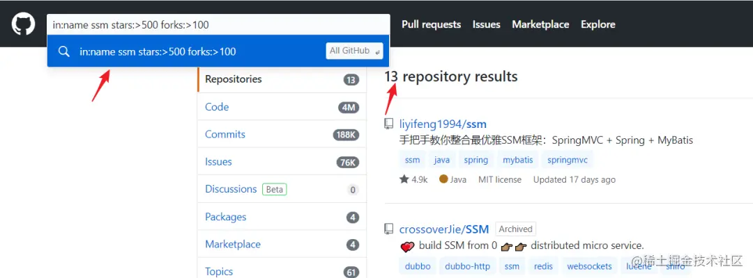Image resolution: width=753 pixels, height=278 pixels.
Task: Select the search suggestion for All GitHub
Action: [218, 51]
